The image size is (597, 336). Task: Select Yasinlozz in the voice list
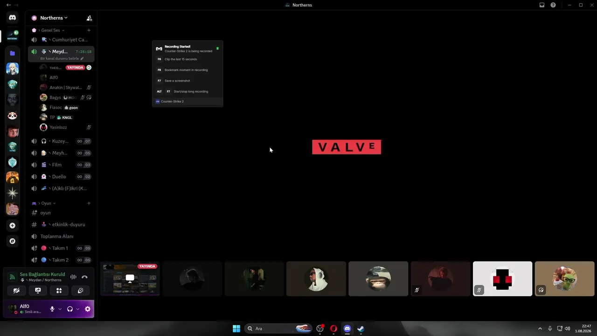pos(66,127)
